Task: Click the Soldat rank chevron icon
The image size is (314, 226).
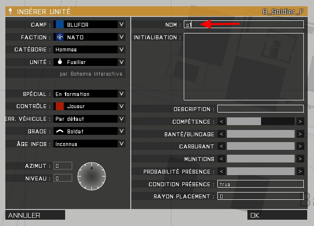Action: (x=60, y=131)
